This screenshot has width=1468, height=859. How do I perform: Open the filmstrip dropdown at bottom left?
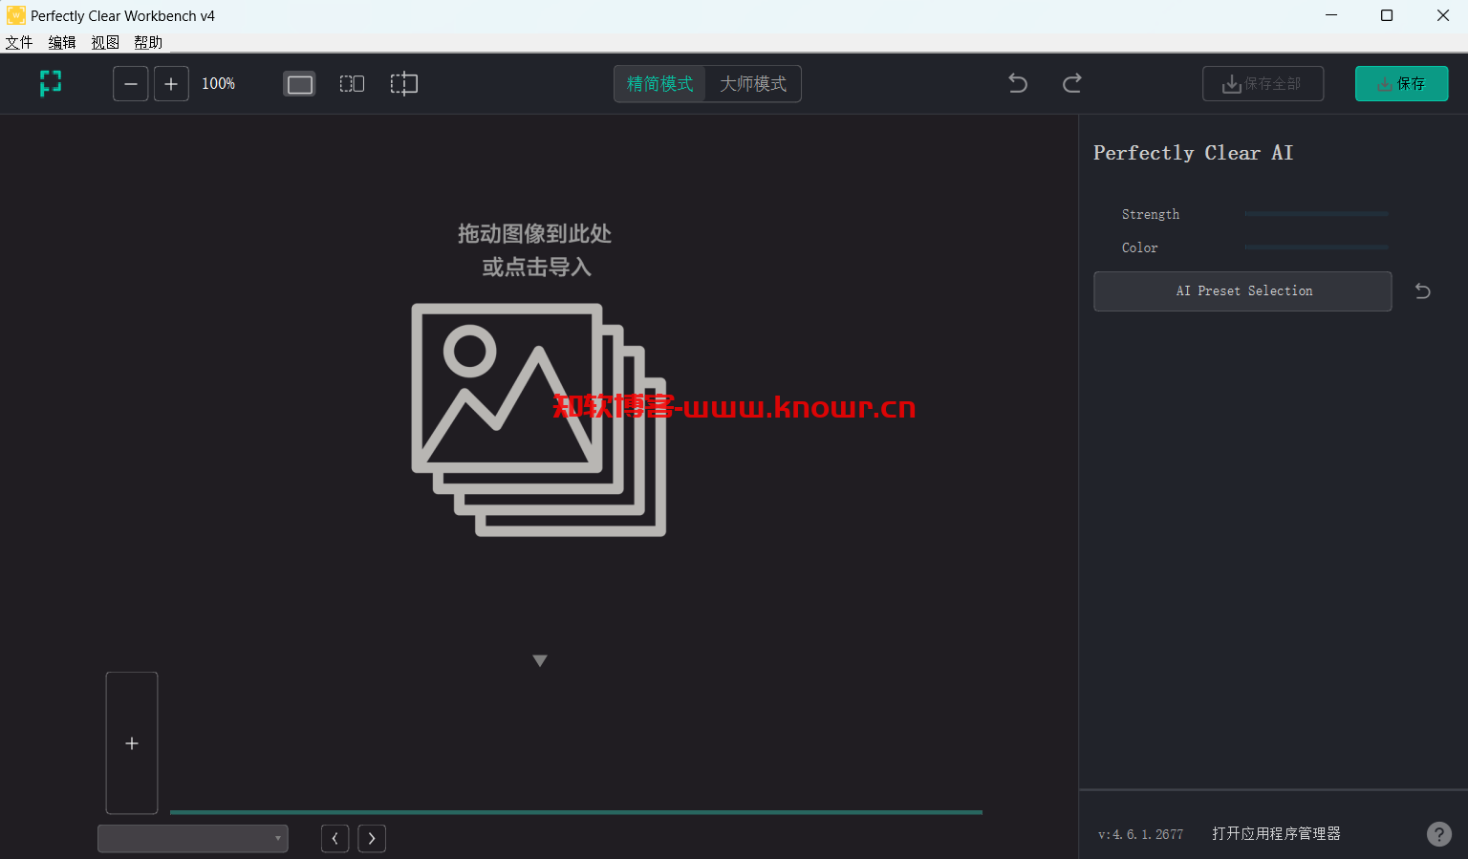[x=193, y=838]
